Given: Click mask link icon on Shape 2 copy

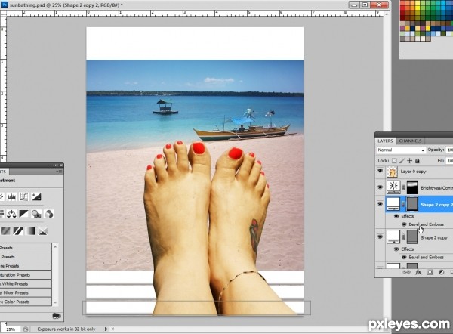Looking at the screenshot, I should click(x=403, y=237).
